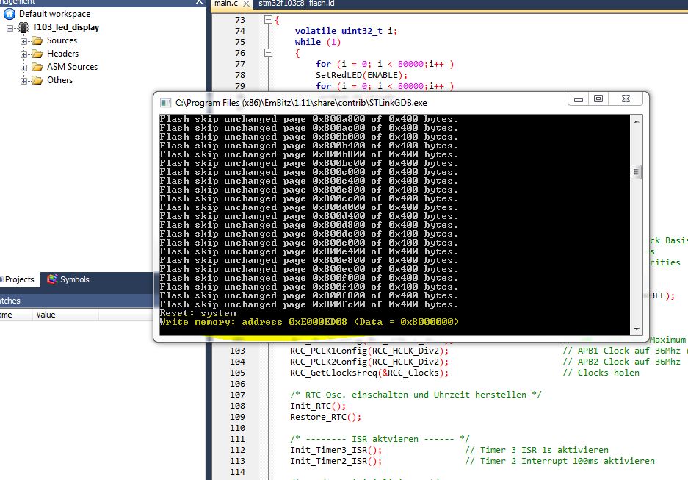Collapse code fold at line 76
This screenshot has height=480, width=688.
click(x=268, y=53)
